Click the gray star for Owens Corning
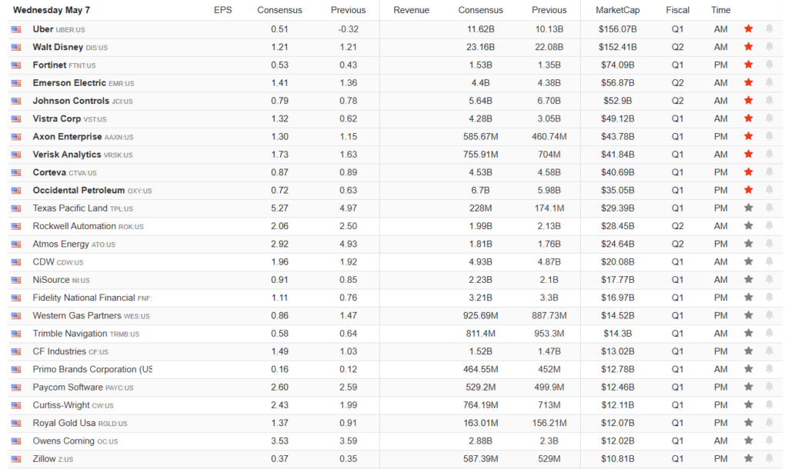The image size is (788, 469). pyautogui.click(x=748, y=441)
